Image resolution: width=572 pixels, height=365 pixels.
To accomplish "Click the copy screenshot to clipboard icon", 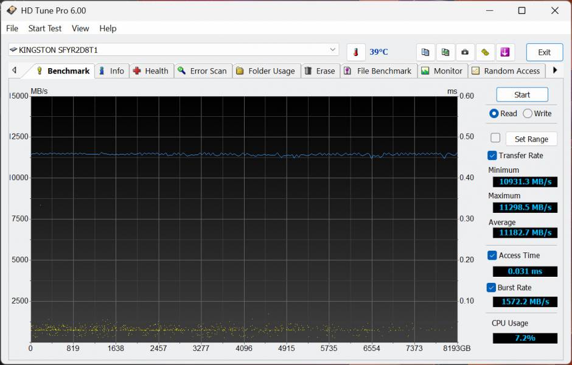I will tap(445, 52).
